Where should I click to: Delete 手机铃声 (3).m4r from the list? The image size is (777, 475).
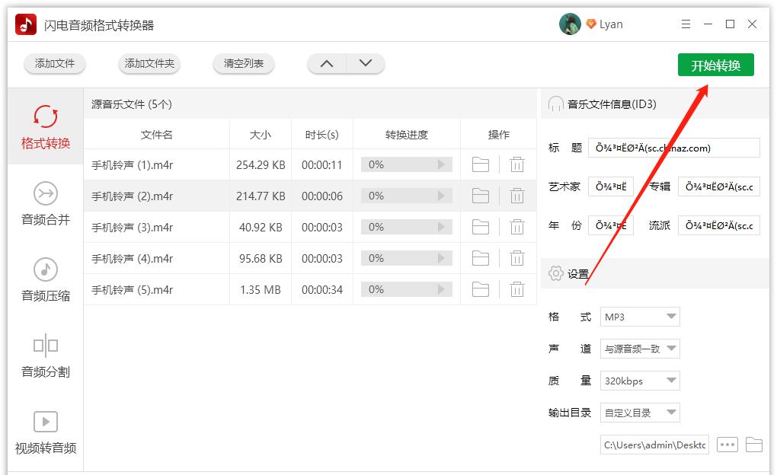tap(517, 227)
